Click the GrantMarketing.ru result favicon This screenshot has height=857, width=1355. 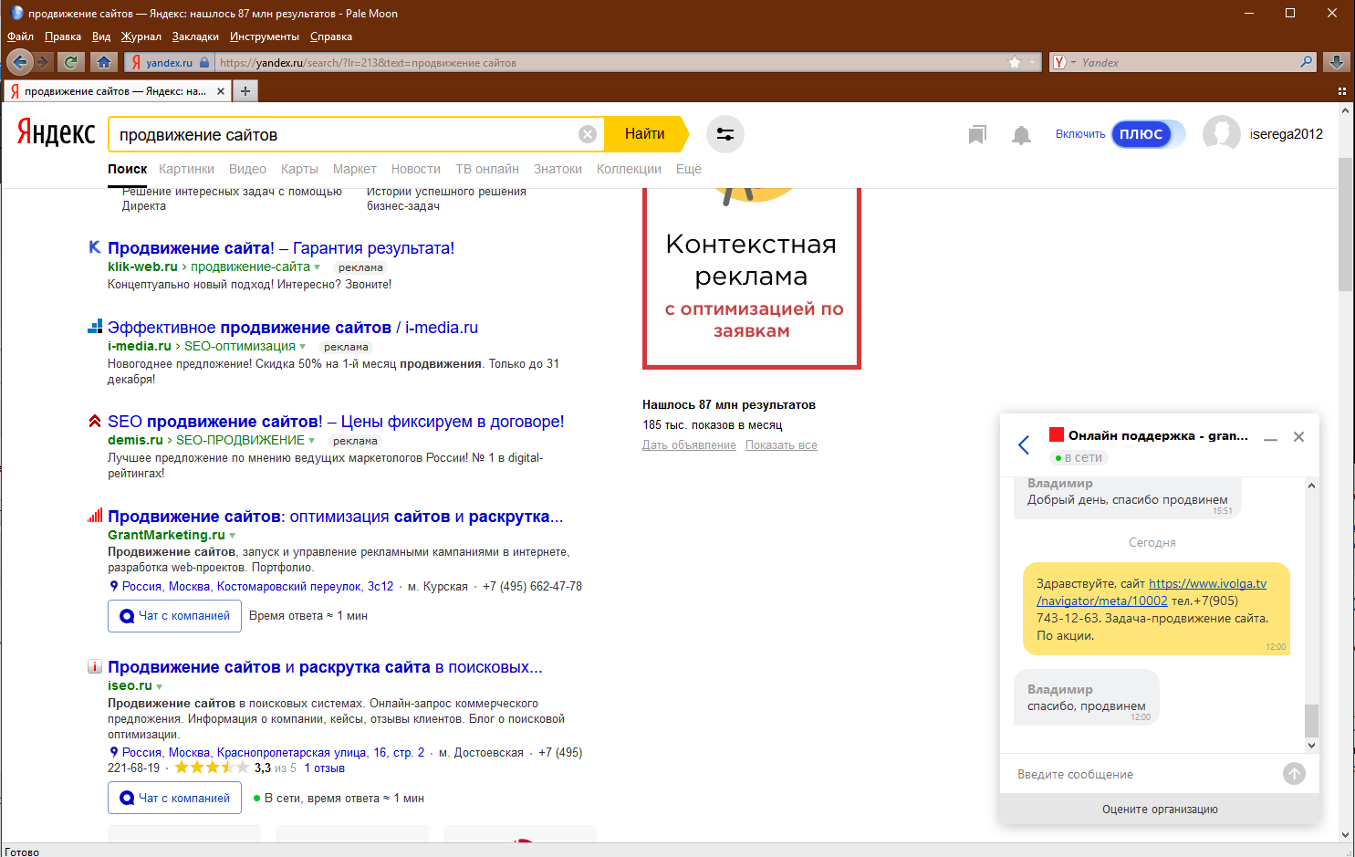tap(94, 516)
